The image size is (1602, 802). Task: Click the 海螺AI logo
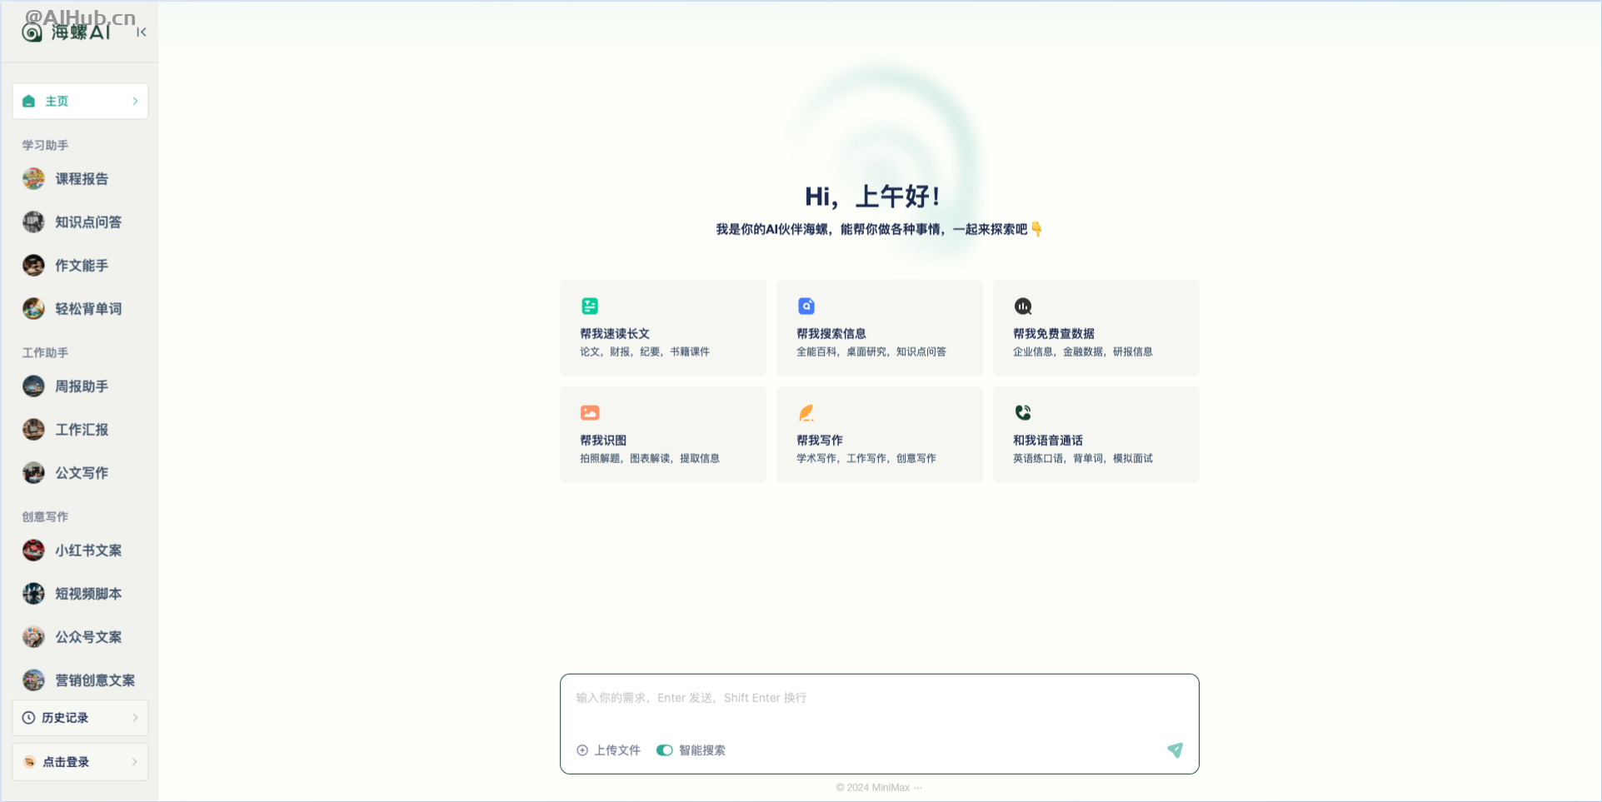click(66, 32)
